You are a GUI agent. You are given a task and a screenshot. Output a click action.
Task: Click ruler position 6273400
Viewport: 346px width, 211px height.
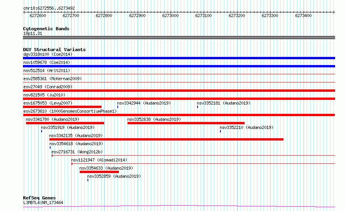[x=303, y=15]
